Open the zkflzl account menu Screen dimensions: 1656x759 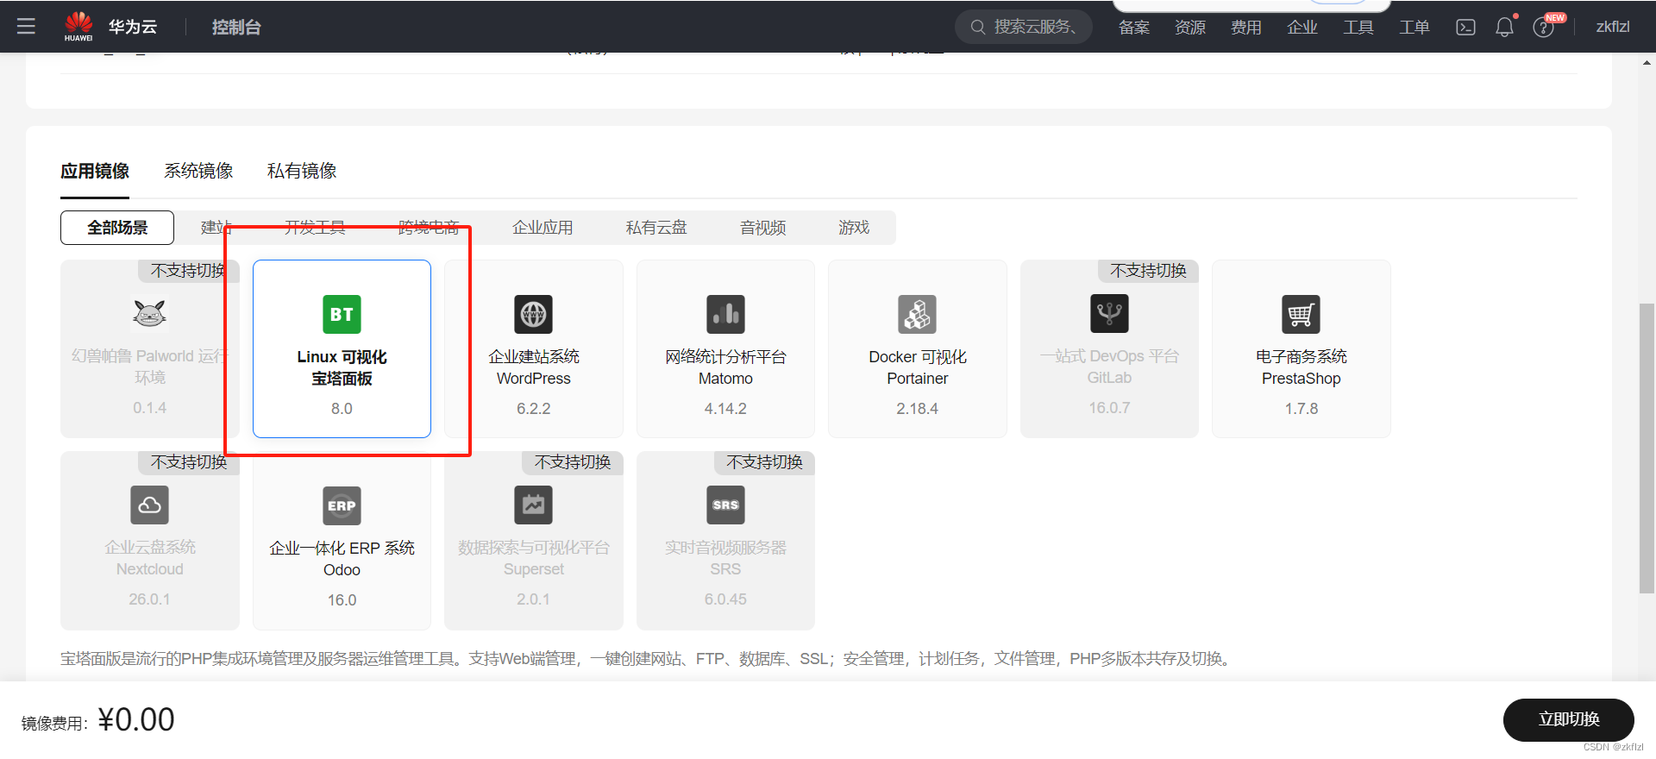point(1612,28)
